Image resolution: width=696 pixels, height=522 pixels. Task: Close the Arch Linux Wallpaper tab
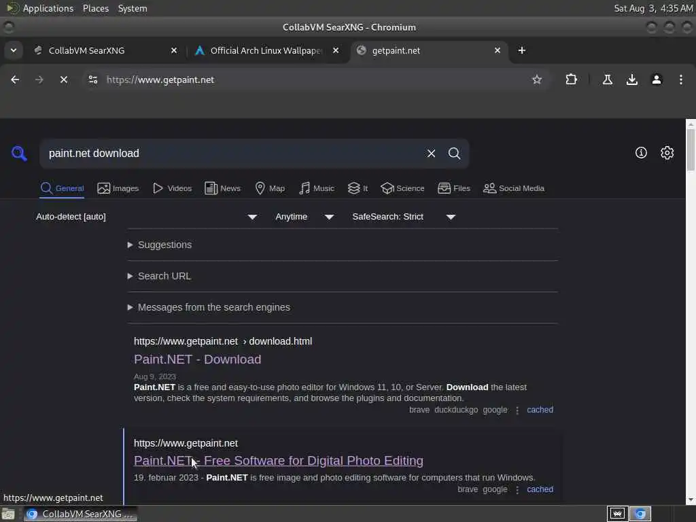click(x=336, y=50)
